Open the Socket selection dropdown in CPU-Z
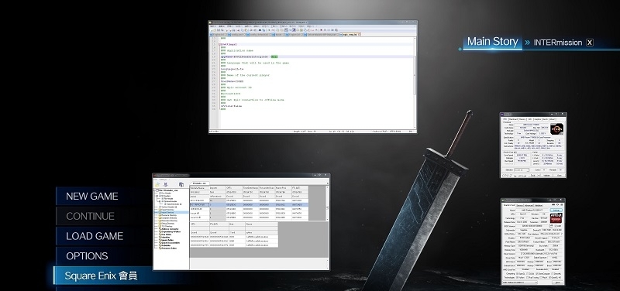 (522, 169)
